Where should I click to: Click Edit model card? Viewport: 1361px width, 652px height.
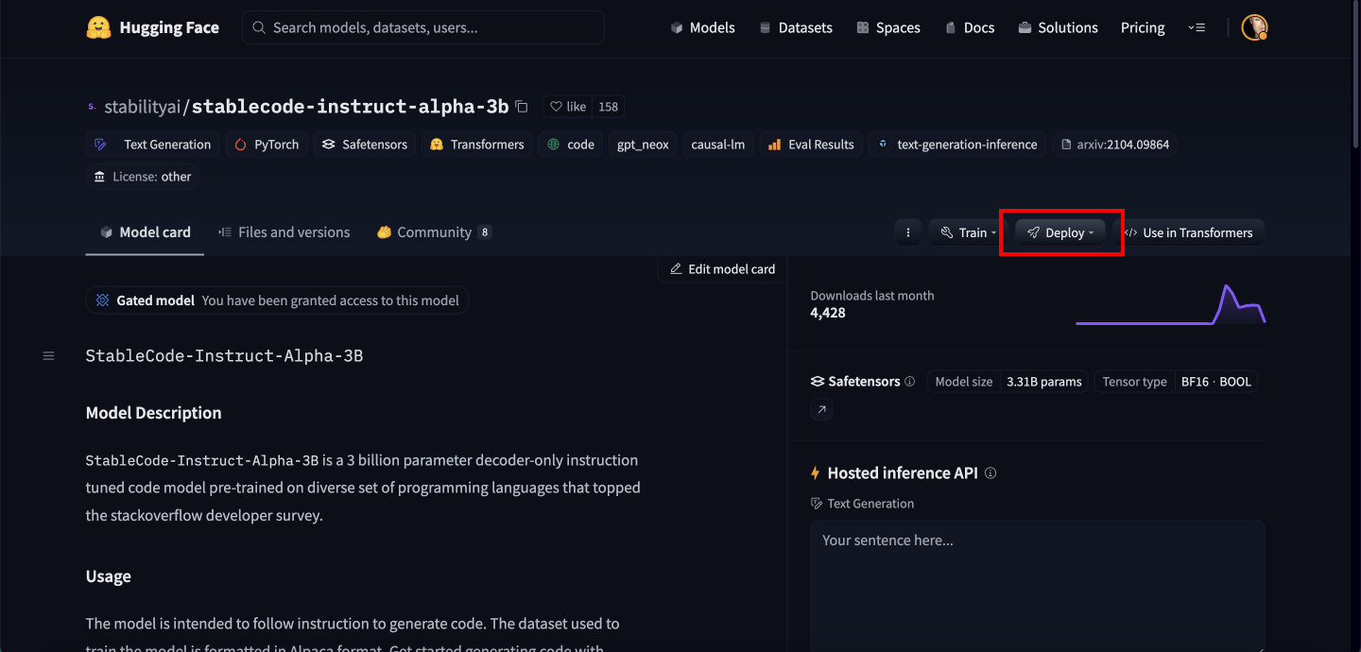pos(723,269)
